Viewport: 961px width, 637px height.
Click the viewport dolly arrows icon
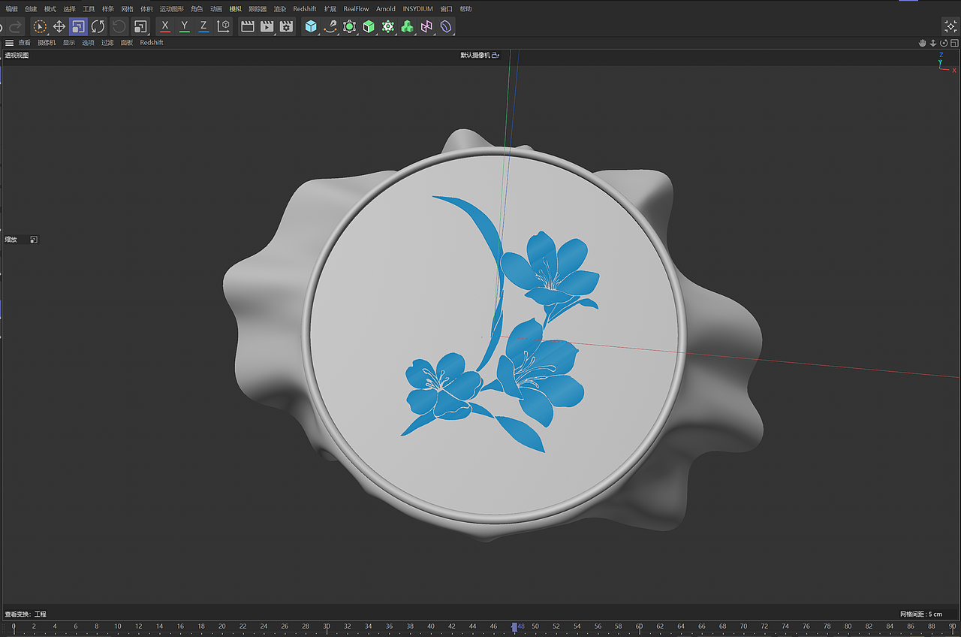[x=933, y=43]
